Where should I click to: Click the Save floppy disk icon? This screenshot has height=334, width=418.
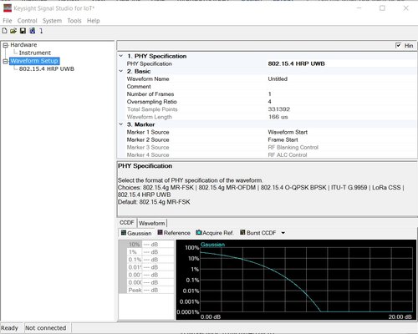click(x=23, y=31)
